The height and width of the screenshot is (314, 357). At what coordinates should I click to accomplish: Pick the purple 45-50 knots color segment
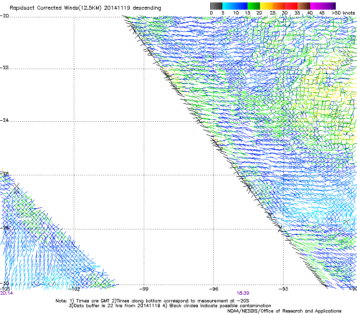pos(329,6)
